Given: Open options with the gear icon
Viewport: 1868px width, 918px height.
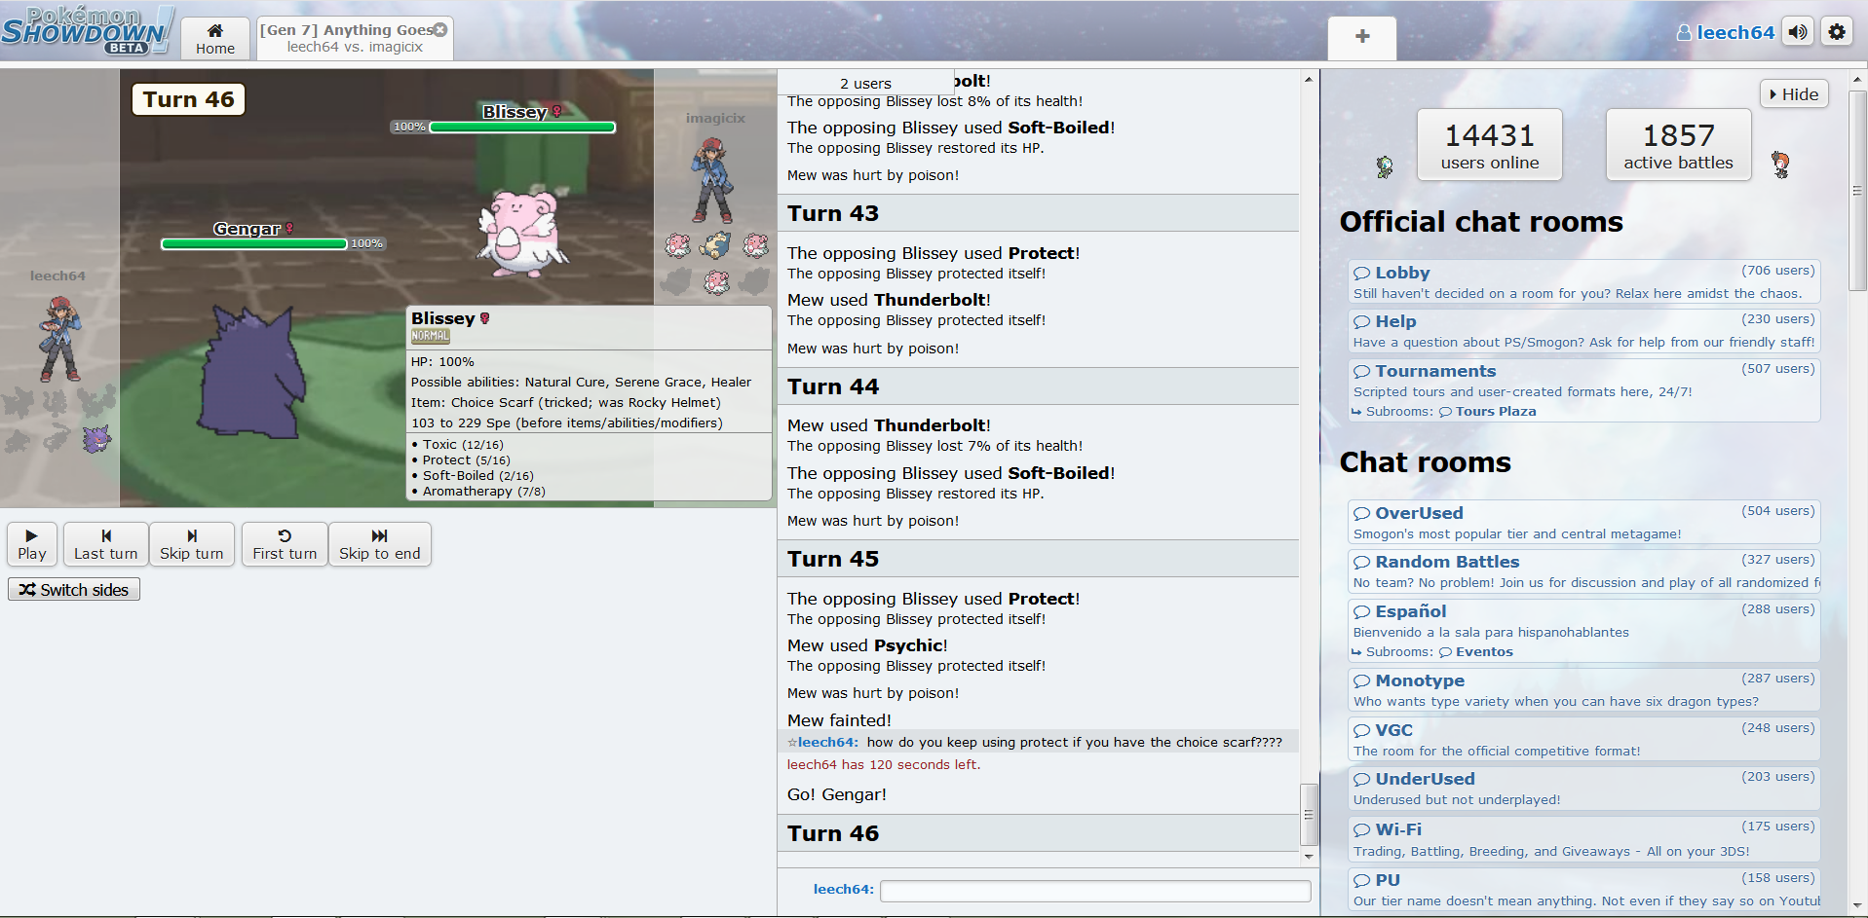Looking at the screenshot, I should 1837,32.
